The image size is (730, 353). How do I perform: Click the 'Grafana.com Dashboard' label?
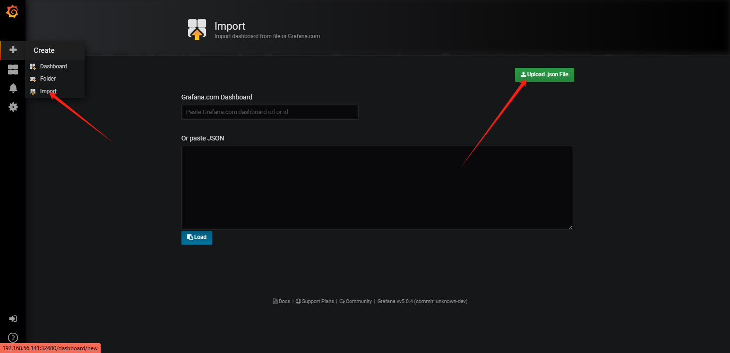(217, 97)
